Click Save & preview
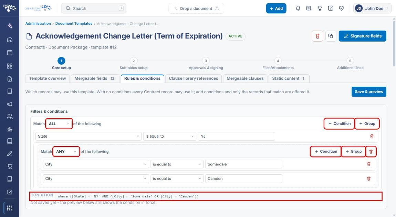The image size is (396, 217). pyautogui.click(x=369, y=91)
